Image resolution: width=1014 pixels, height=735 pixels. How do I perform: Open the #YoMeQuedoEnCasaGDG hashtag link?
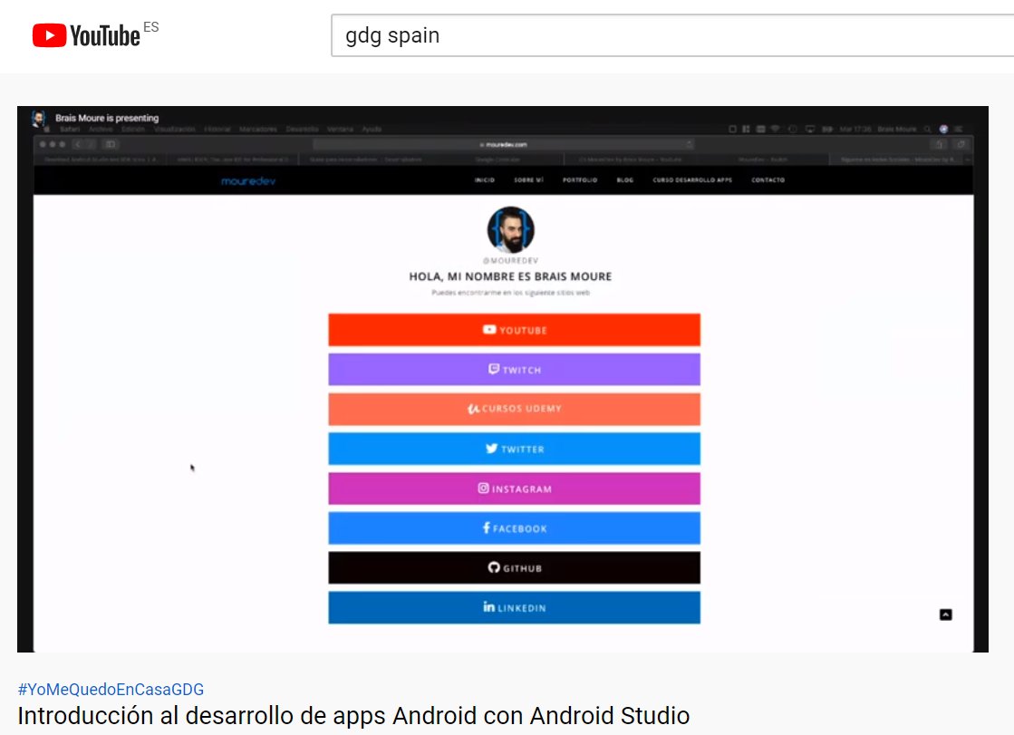pyautogui.click(x=111, y=689)
